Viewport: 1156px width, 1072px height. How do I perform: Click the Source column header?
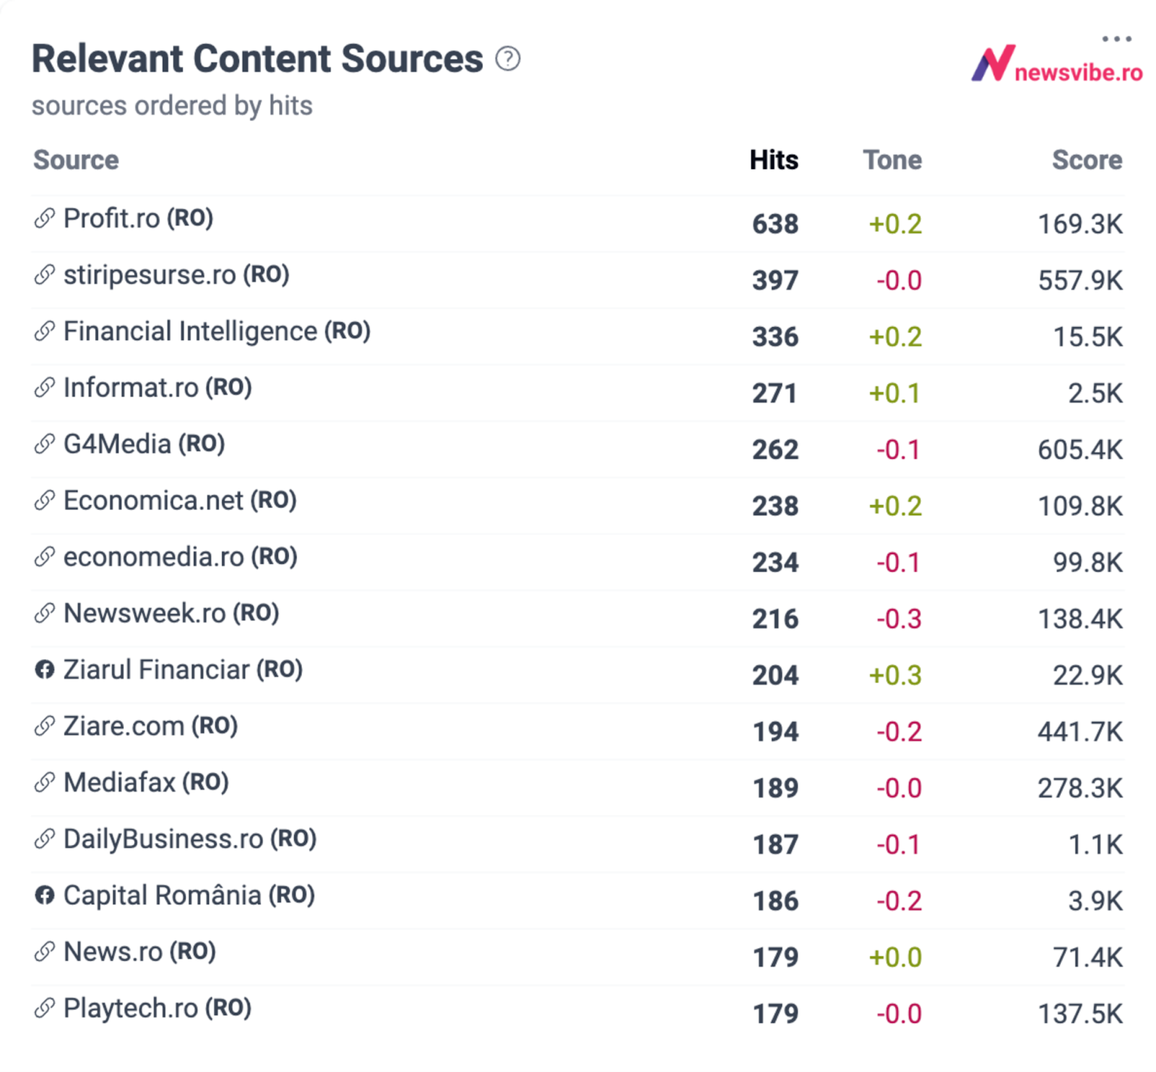76,160
